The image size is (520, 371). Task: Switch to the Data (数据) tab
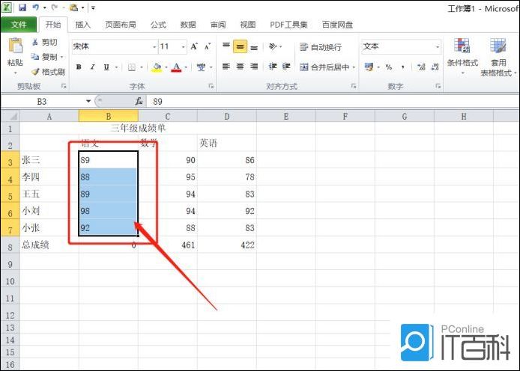[x=188, y=25]
